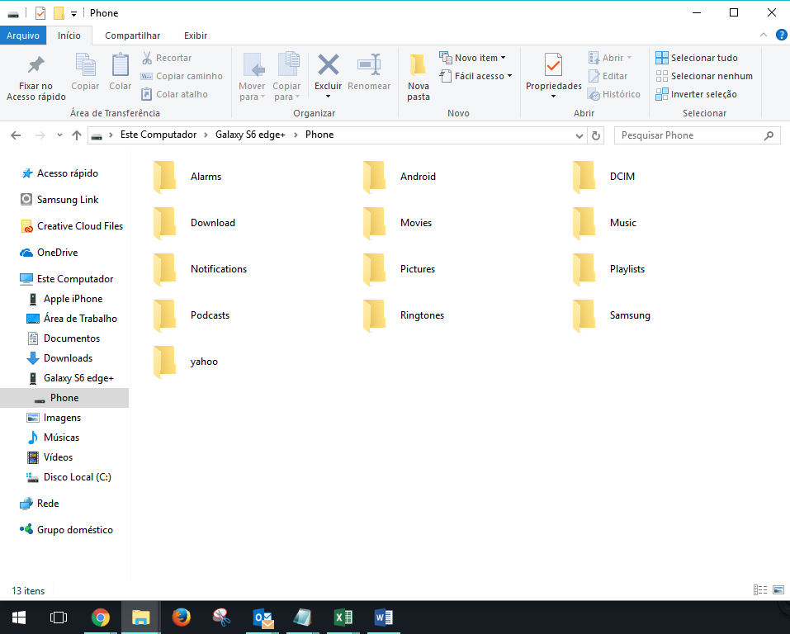Click Copiar caminho in ribbon
Viewport: 790px width, 634px height.
(x=182, y=76)
